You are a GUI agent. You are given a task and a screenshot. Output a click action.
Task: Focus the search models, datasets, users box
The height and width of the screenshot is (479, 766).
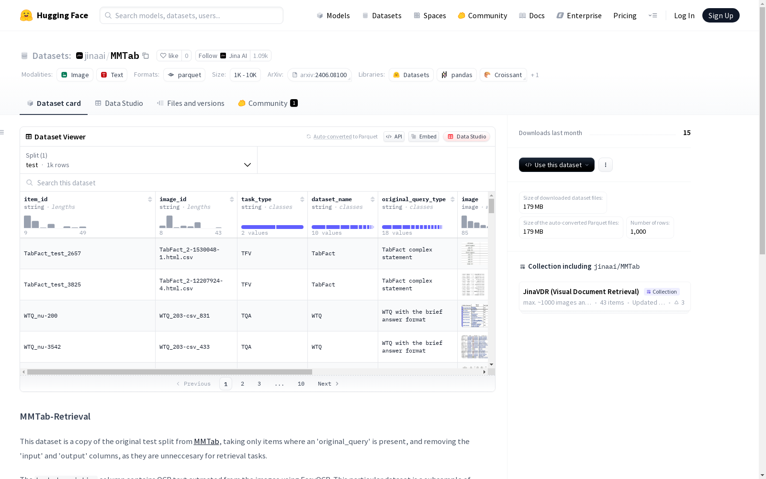point(191,15)
